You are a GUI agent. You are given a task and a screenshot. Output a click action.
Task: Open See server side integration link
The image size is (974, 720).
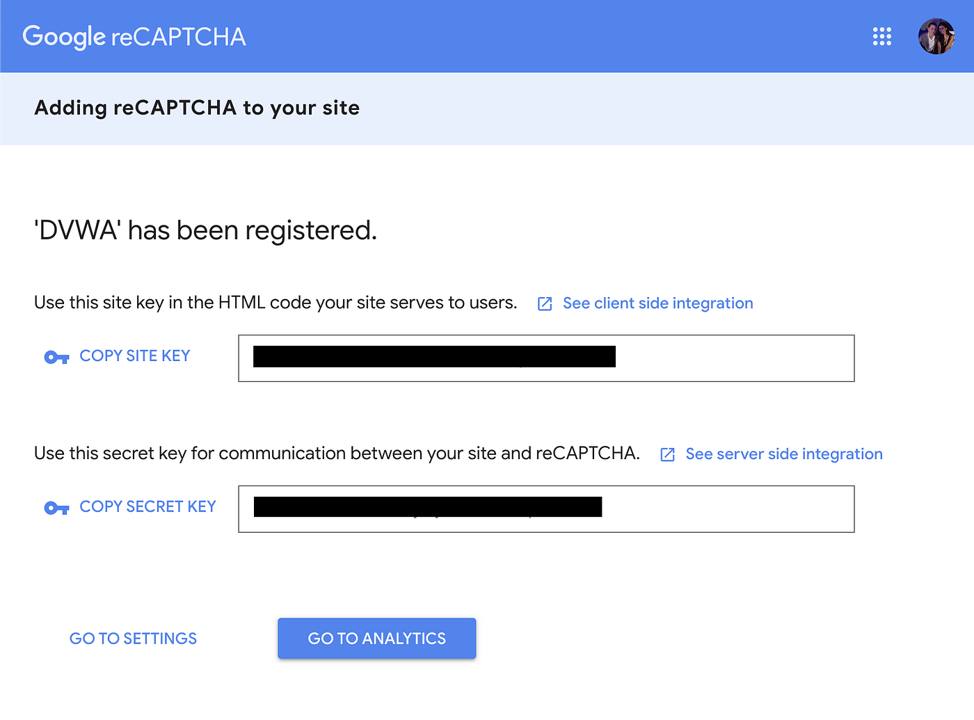pyautogui.click(x=784, y=454)
